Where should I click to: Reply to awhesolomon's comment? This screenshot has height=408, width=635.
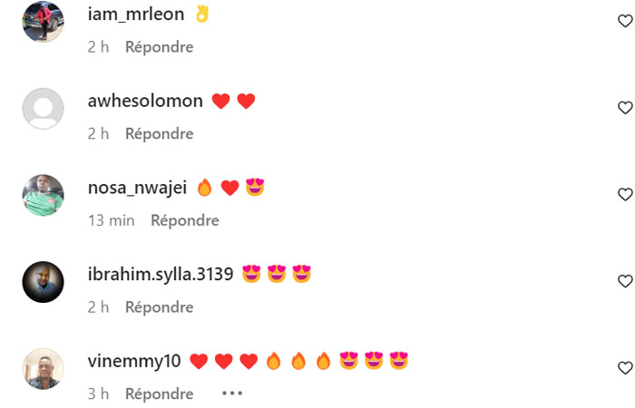coord(159,134)
